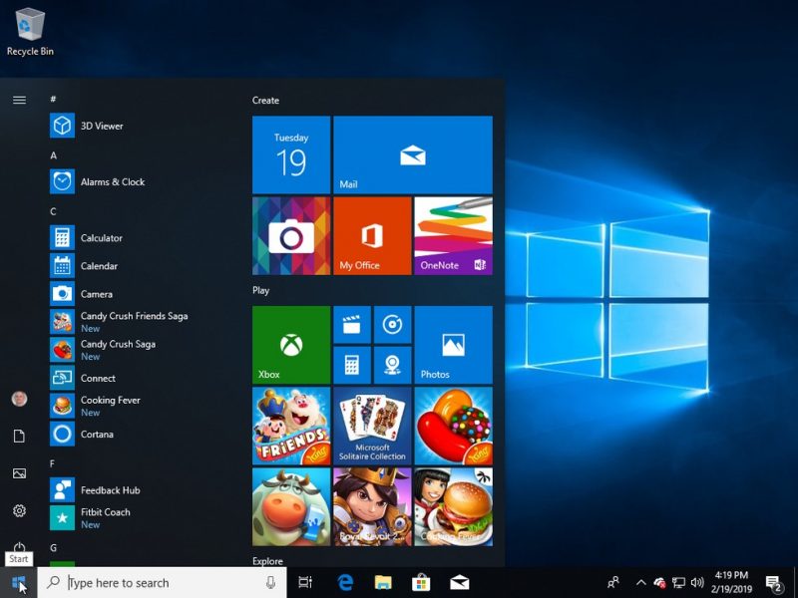The height and width of the screenshot is (598, 798).
Task: Open Microsoft Store from taskbar
Action: [421, 583]
